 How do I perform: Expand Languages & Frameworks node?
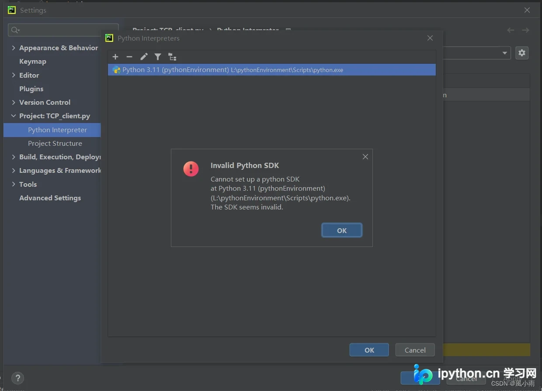(x=14, y=171)
